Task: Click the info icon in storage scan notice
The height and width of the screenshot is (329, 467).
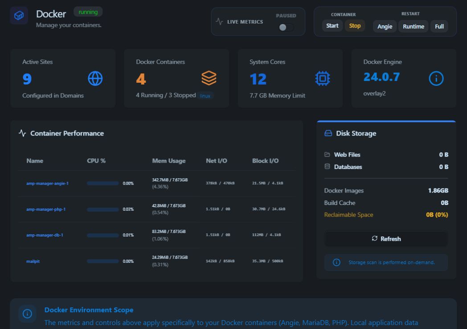Action: (x=336, y=262)
